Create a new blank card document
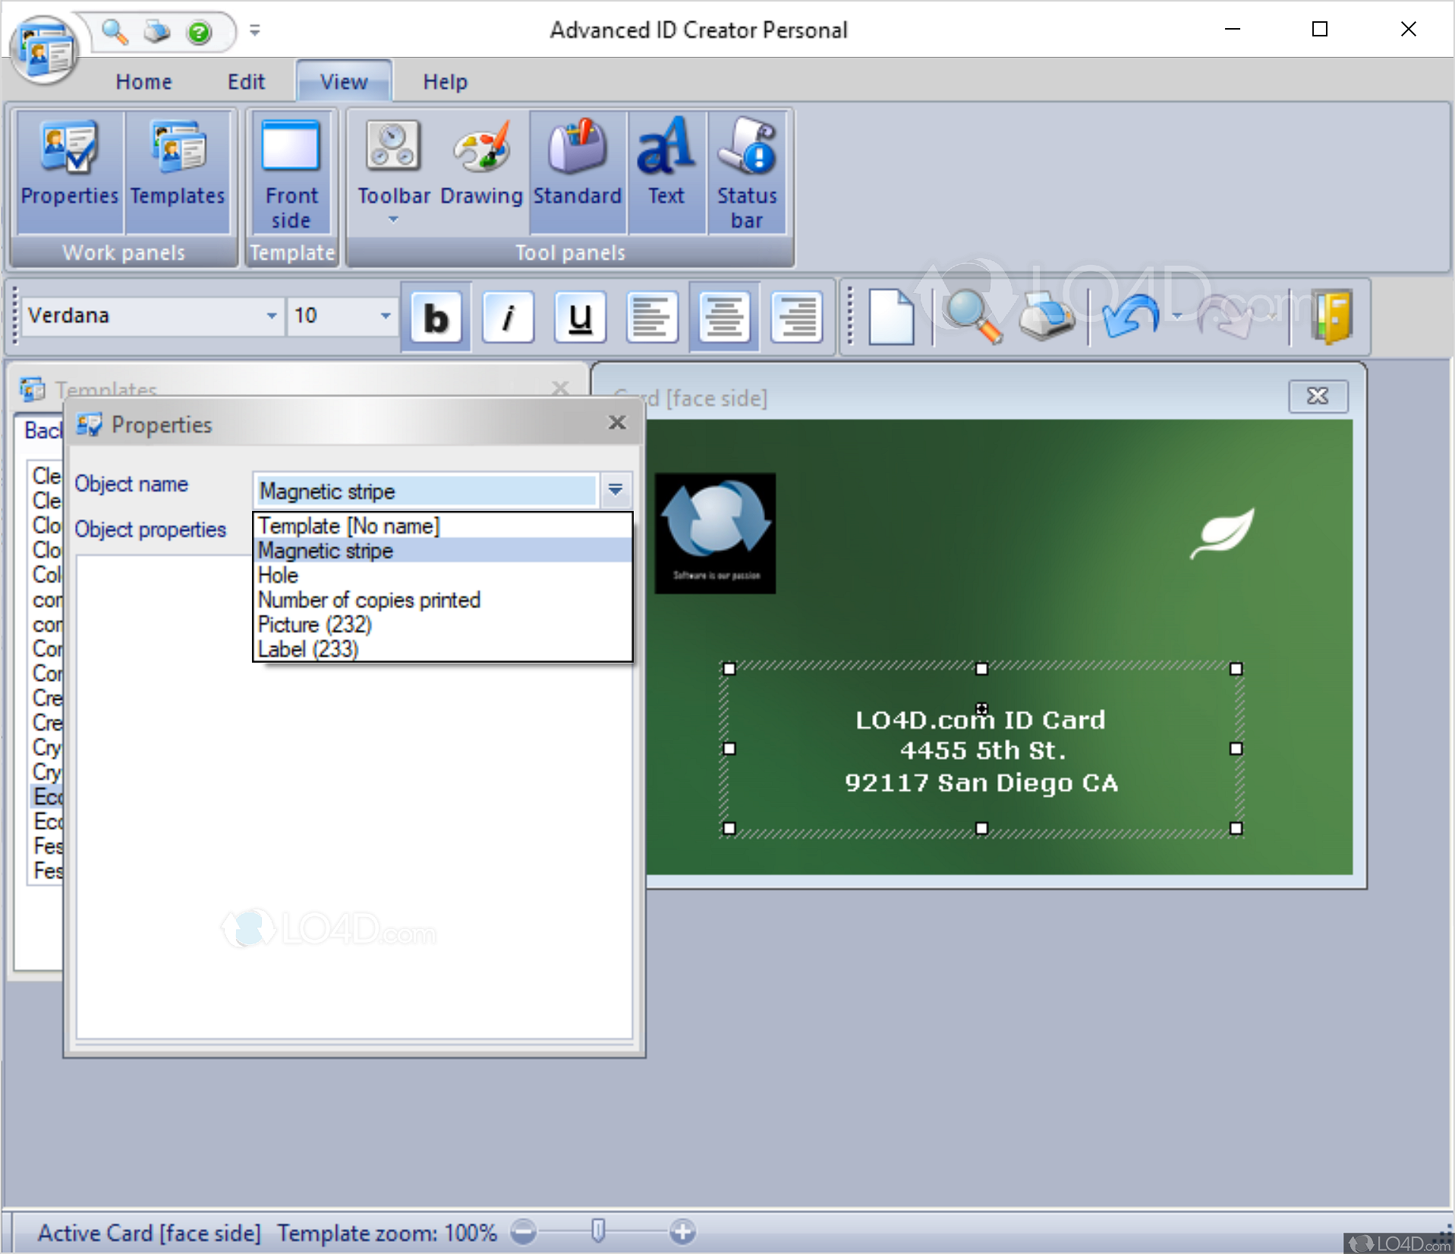The width and height of the screenshot is (1455, 1254). point(891,317)
